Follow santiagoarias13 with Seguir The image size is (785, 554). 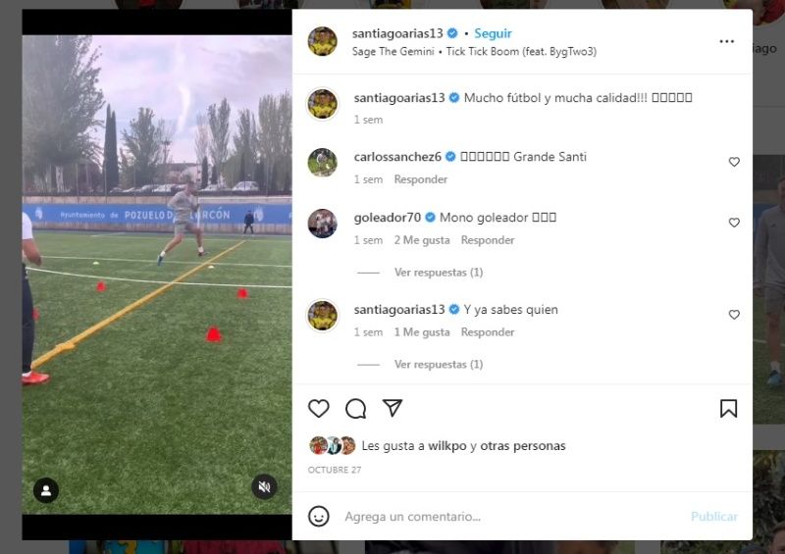click(x=493, y=33)
